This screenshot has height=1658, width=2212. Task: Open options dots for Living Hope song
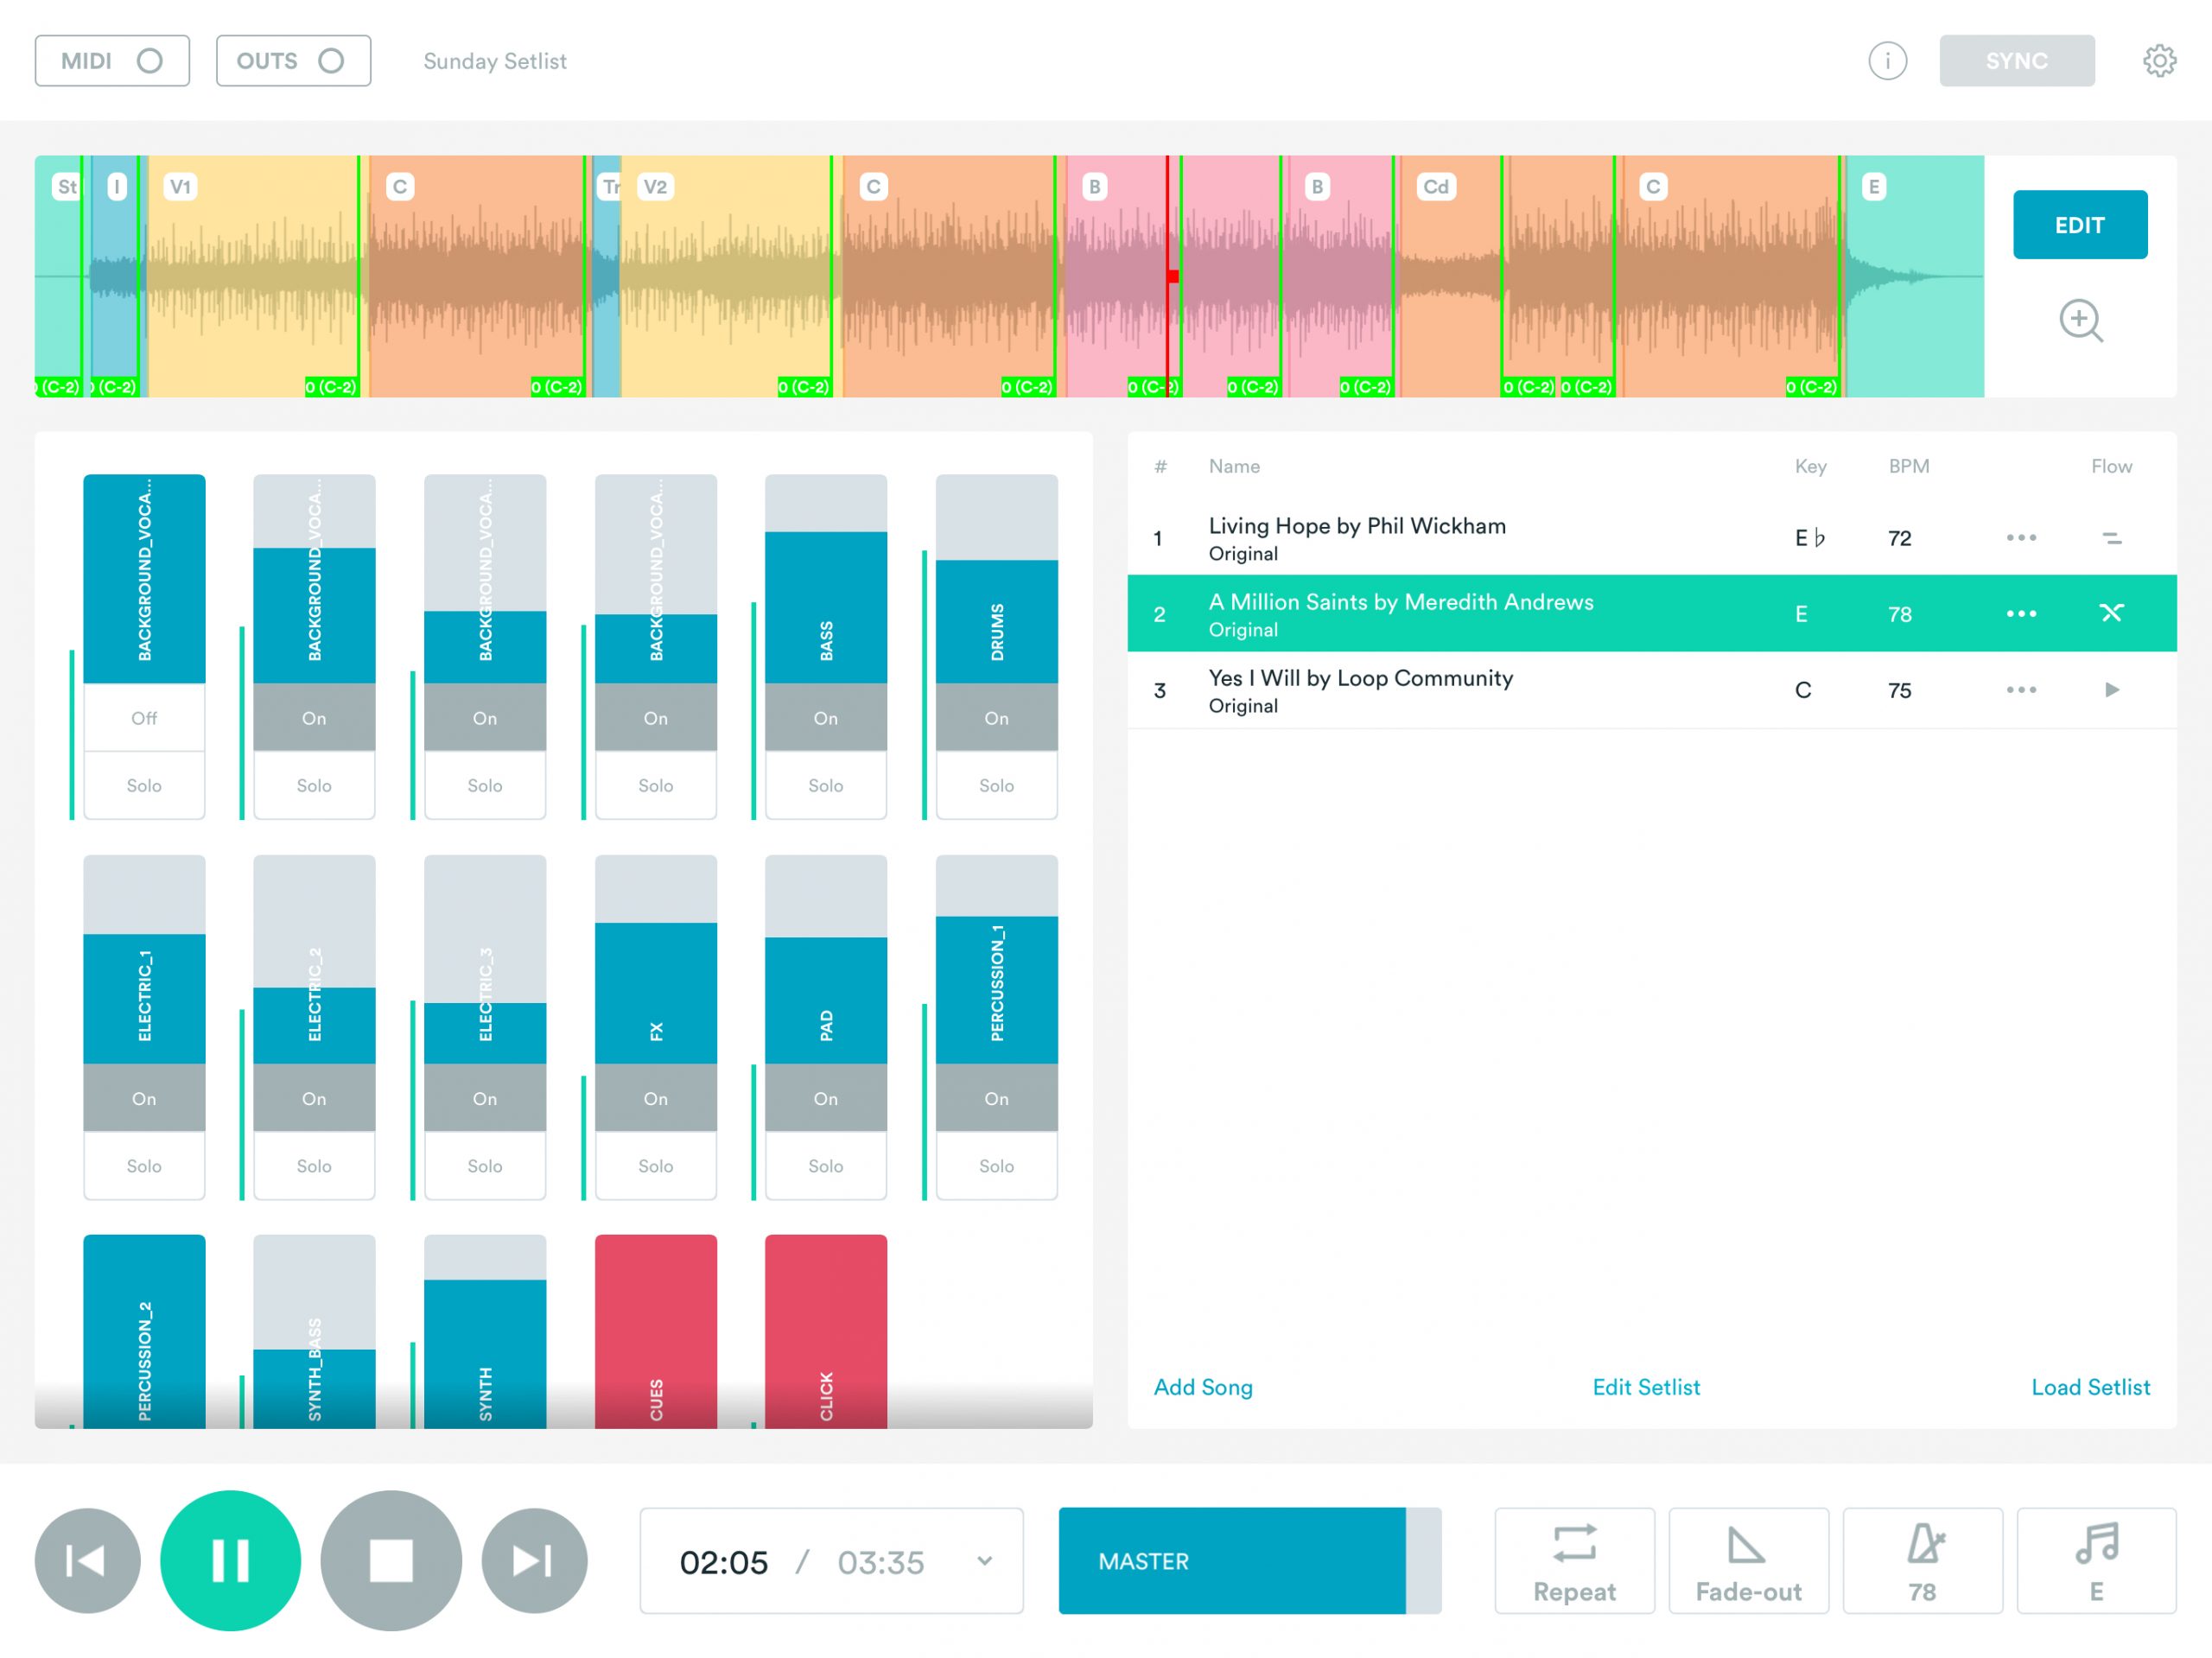coord(2020,538)
